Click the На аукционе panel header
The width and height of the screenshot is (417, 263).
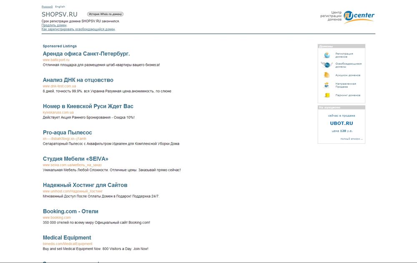(x=342, y=108)
